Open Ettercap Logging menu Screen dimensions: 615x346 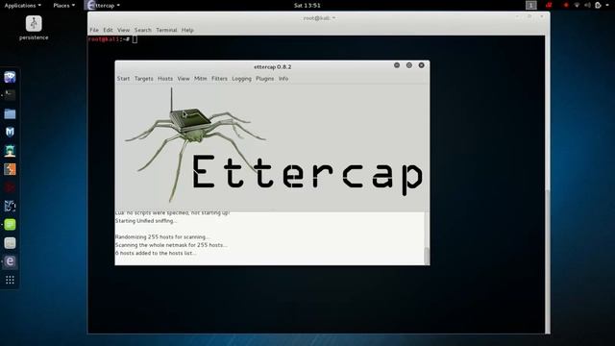click(x=241, y=79)
